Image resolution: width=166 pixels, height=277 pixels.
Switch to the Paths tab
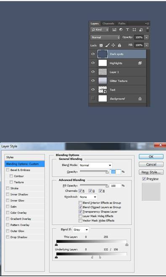click(122, 24)
